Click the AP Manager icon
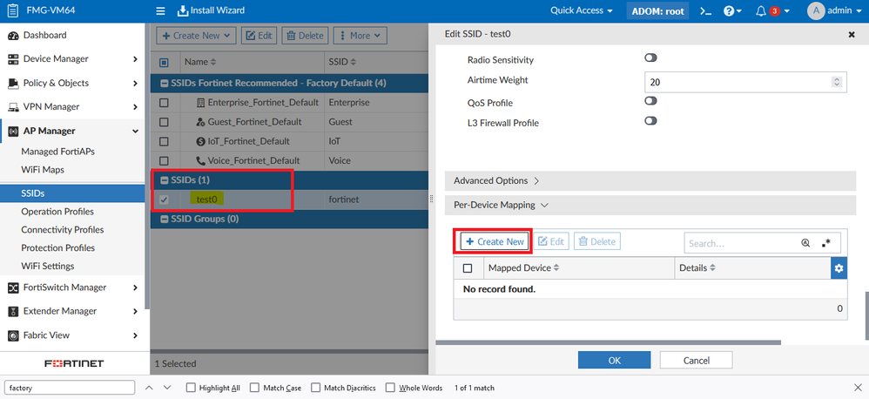 [13, 131]
